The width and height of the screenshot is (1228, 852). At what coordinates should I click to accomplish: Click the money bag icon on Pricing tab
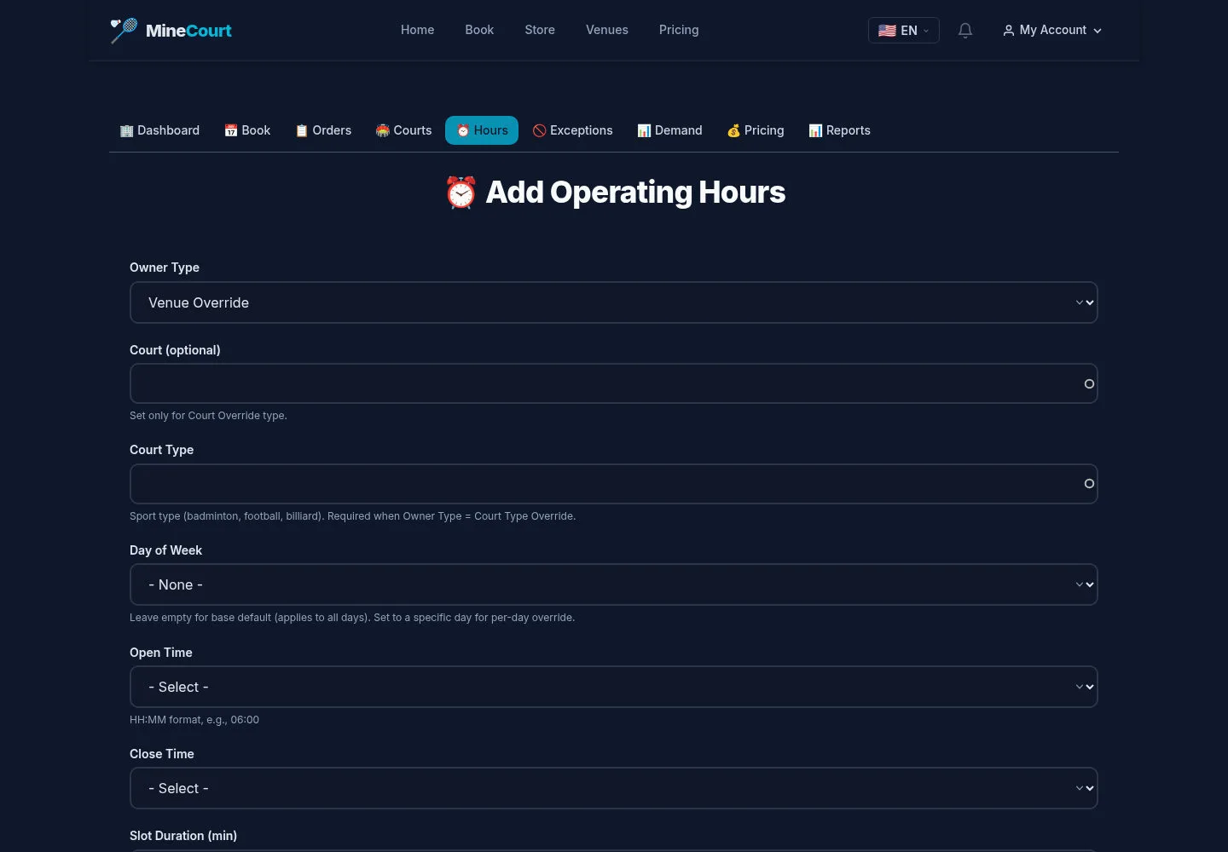click(733, 130)
